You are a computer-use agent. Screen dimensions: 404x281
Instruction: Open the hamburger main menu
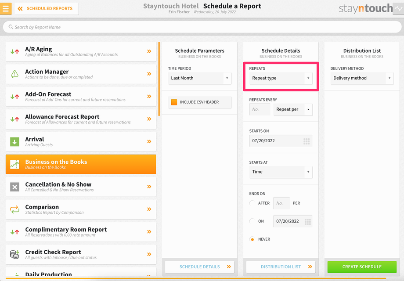(x=6, y=8)
